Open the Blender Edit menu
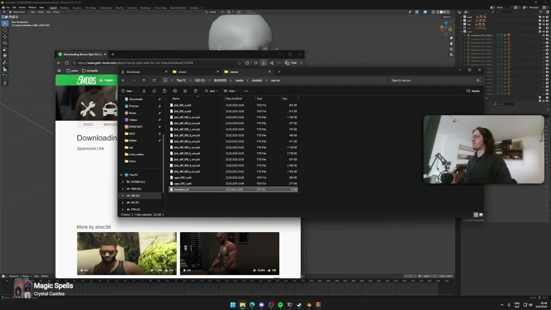Image resolution: width=551 pixels, height=310 pixels. pos(14,7)
